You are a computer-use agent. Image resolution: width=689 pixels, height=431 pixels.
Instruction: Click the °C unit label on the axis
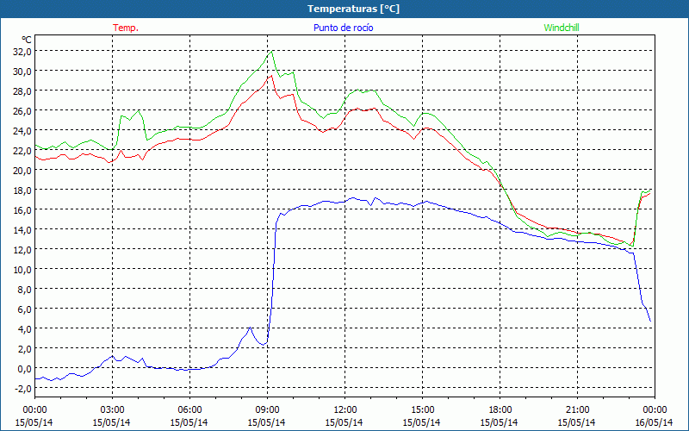pyautogui.click(x=27, y=40)
